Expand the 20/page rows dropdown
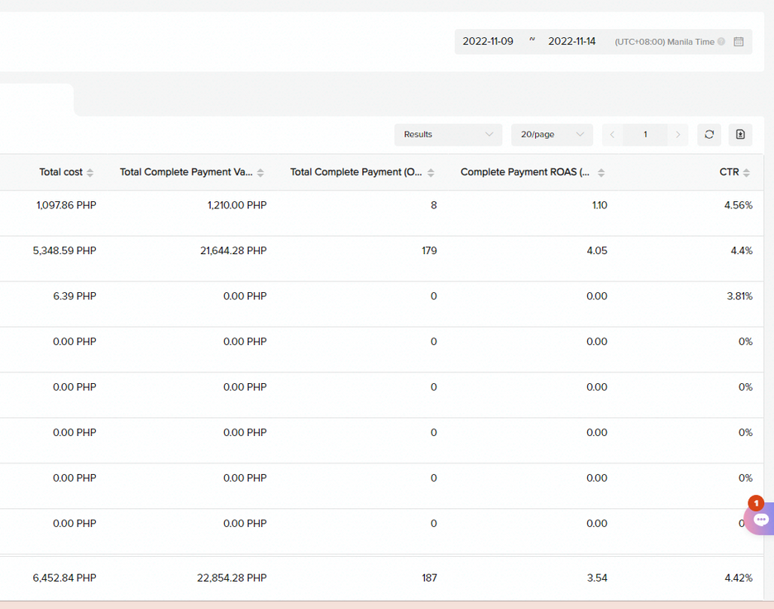 click(x=552, y=134)
